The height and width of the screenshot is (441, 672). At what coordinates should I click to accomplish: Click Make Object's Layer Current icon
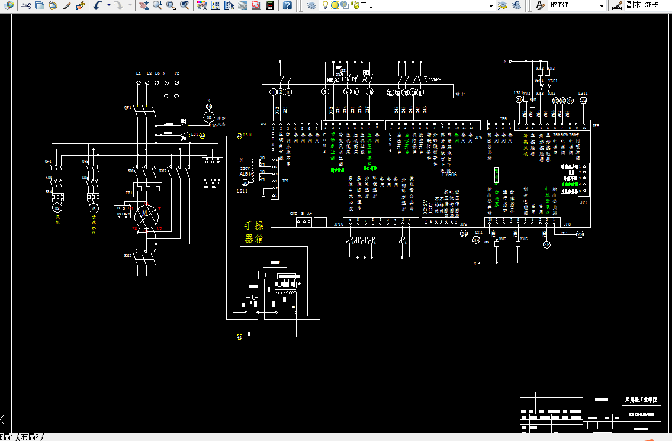click(x=503, y=5)
